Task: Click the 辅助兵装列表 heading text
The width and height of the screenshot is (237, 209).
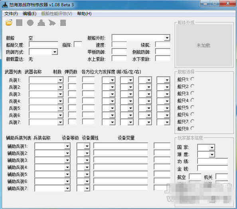Action: coord(19,138)
